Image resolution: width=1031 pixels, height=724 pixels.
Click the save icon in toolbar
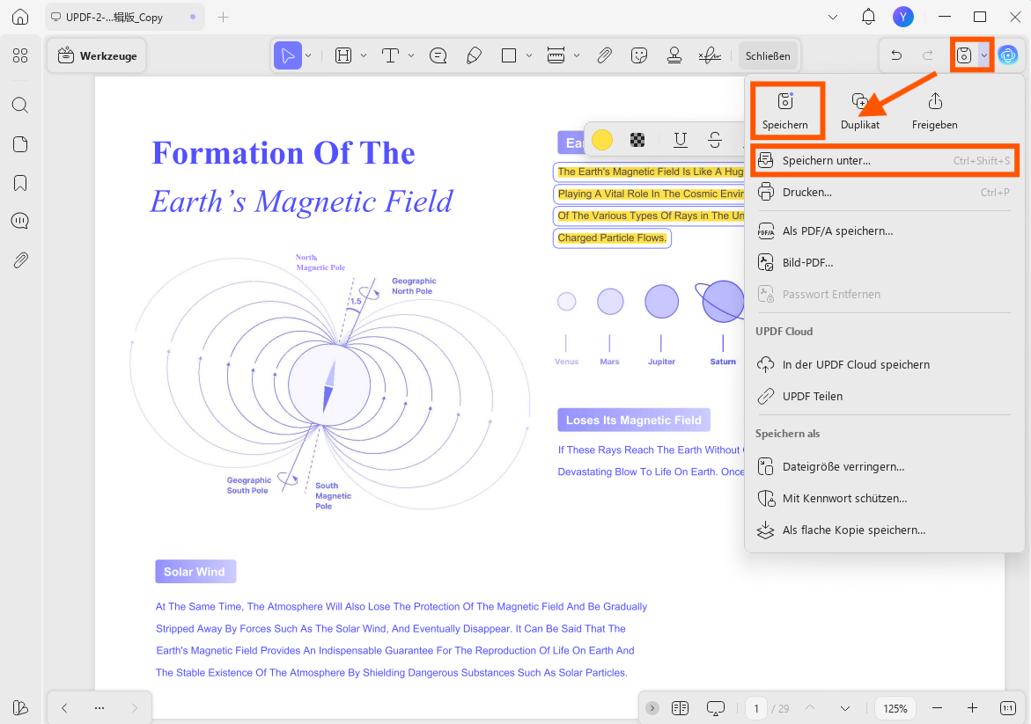[964, 55]
